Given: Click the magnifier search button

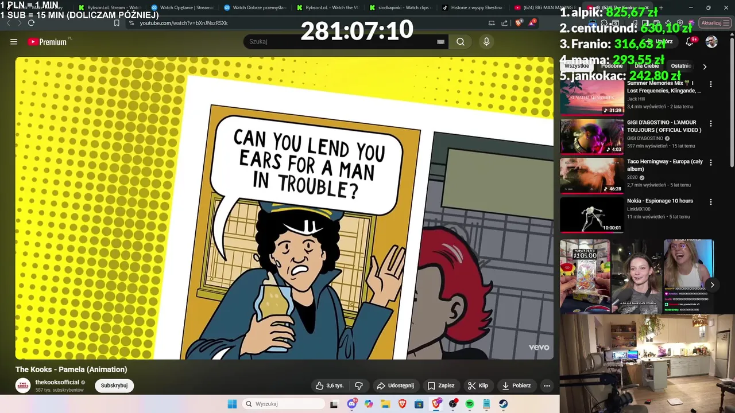Looking at the screenshot, I should click(461, 41).
